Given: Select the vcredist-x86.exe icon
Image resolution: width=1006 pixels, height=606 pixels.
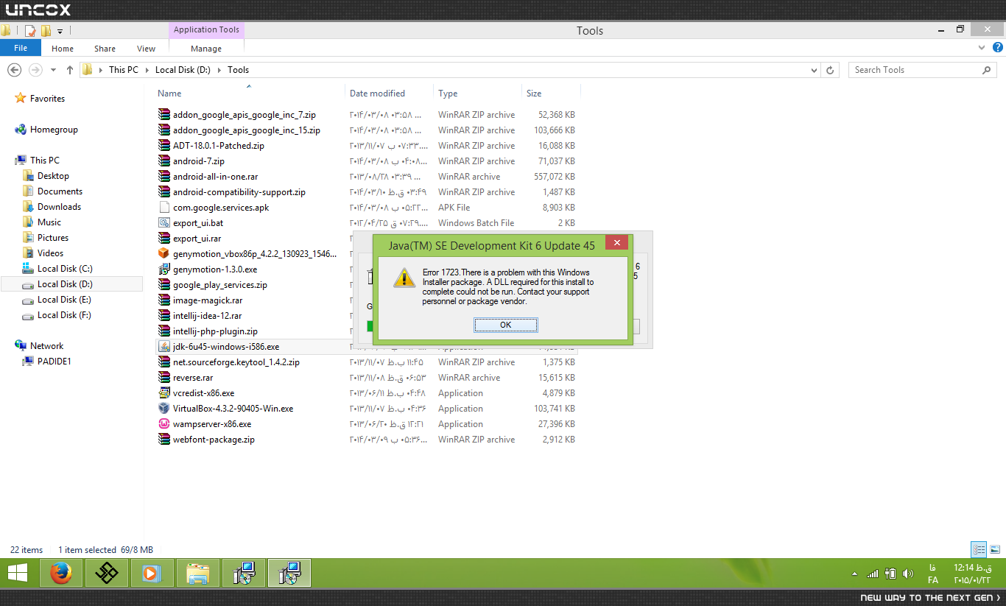Looking at the screenshot, I should (x=164, y=393).
